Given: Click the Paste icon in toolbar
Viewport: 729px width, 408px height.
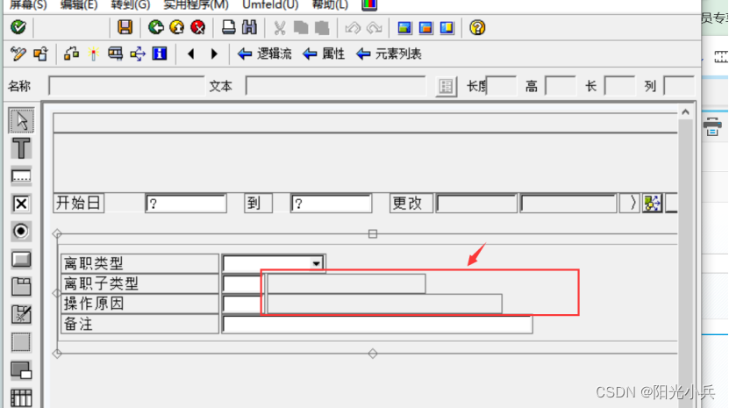Looking at the screenshot, I should [x=322, y=28].
